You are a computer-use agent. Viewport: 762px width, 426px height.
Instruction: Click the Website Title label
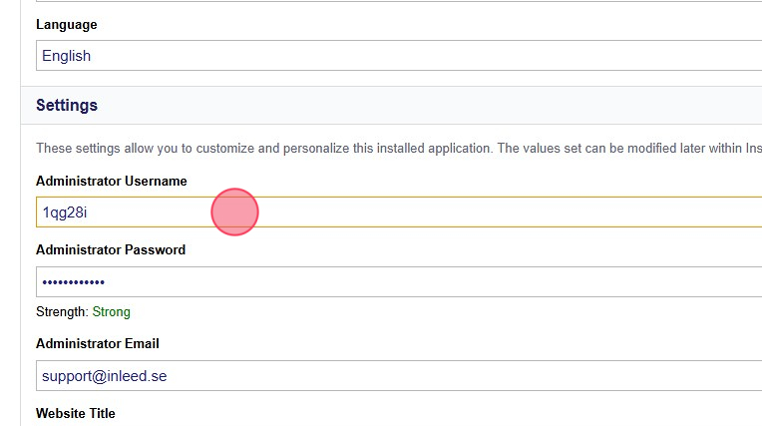(75, 413)
